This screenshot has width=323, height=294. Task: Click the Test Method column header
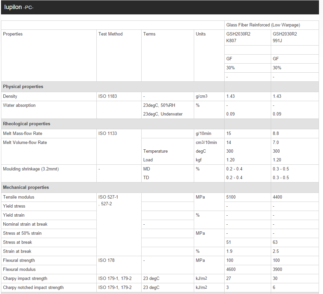[x=110, y=34]
